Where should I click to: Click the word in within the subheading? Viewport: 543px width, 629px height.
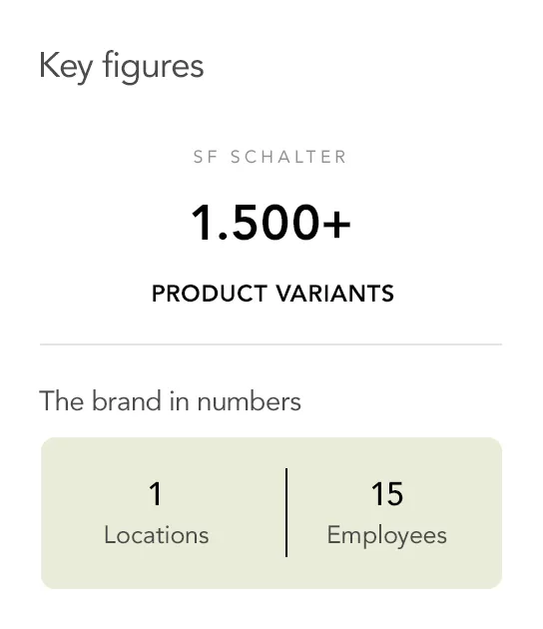179,400
